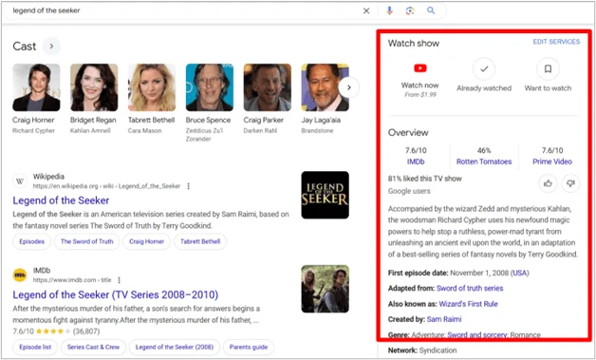Click the Wikipedia favicon
Screen dimensions: 596x360
(x=20, y=181)
